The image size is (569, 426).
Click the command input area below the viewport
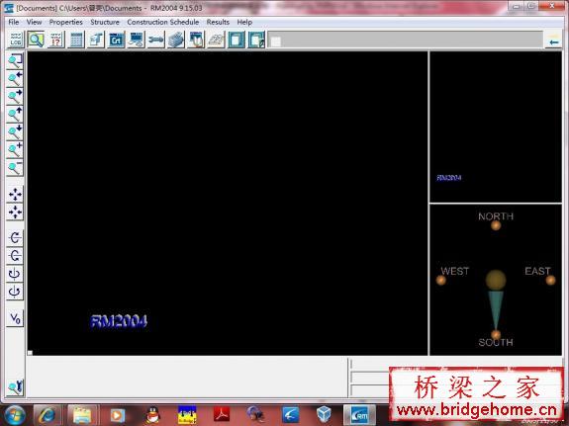[x=186, y=377]
